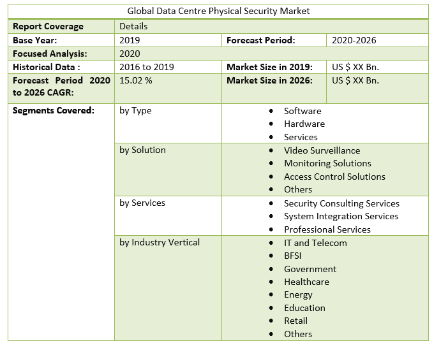
Task: Click the Focused Analysis label
Action: tap(50, 54)
